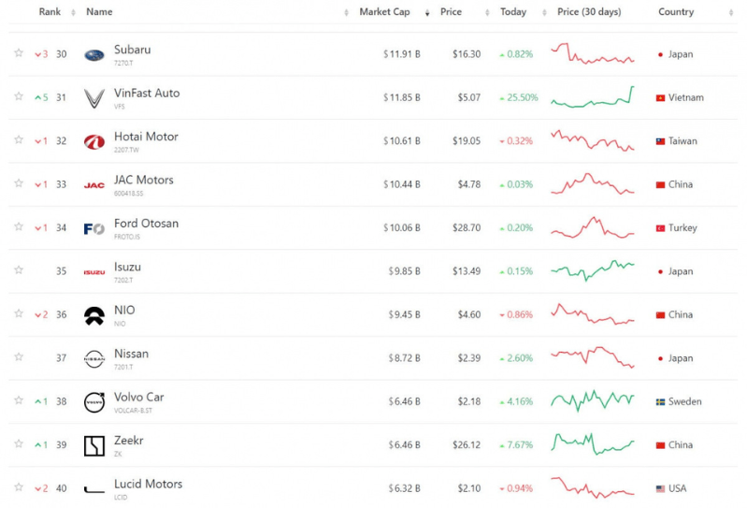Sort by the Today column header
This screenshot has height=508, width=747.
513,12
